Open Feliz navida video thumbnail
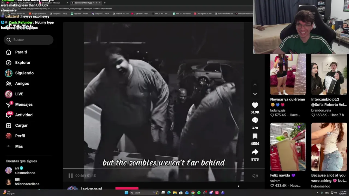This screenshot has height=196, width=349. 288,147
